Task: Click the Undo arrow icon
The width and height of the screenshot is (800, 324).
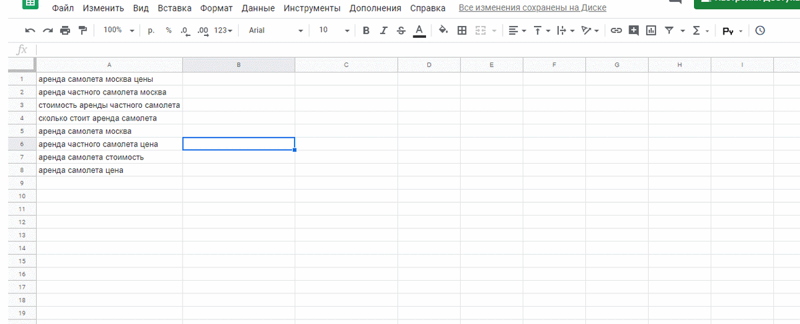Action: point(30,31)
